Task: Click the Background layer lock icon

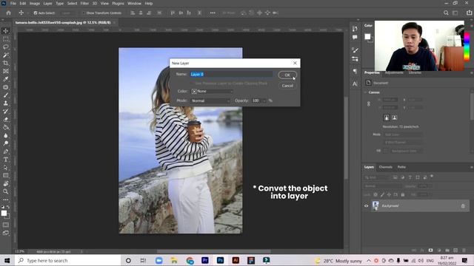Action: pos(463,206)
